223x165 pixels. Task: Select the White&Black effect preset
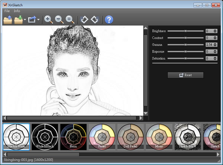tap(45, 137)
